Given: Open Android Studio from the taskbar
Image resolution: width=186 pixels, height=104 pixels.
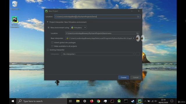Looking at the screenshot, I should [119, 101].
